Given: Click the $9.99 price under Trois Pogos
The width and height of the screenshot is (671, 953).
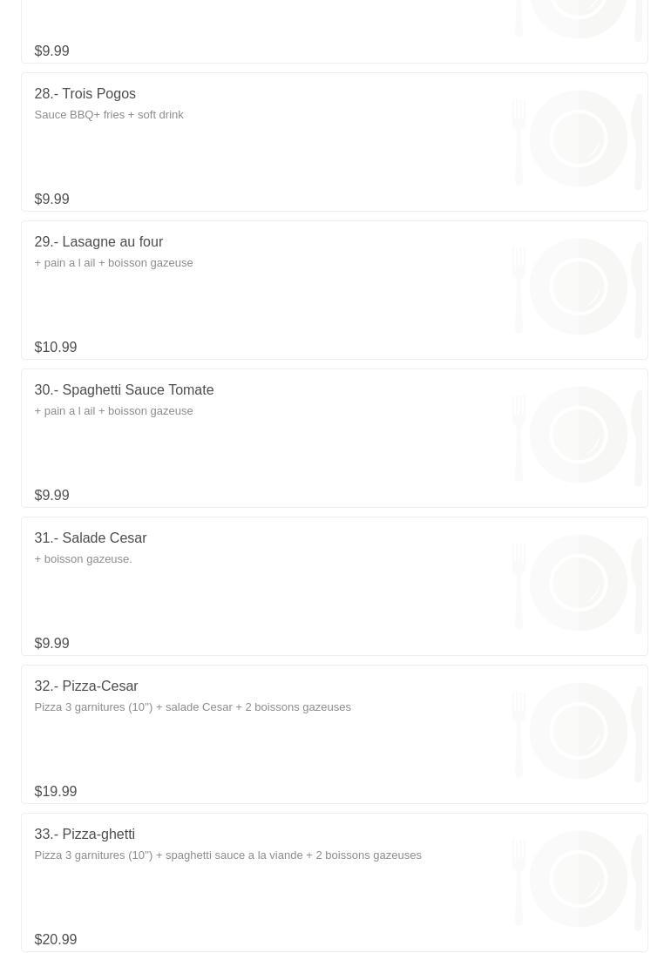Looking at the screenshot, I should (51, 199).
